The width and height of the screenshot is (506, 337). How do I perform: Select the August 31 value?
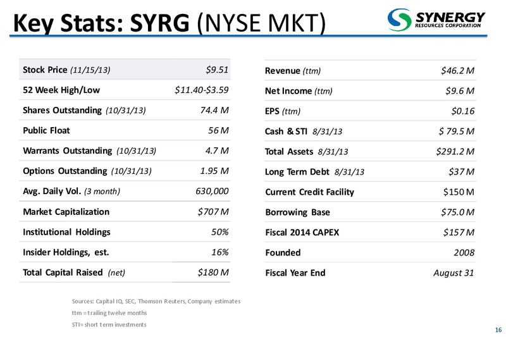(454, 273)
